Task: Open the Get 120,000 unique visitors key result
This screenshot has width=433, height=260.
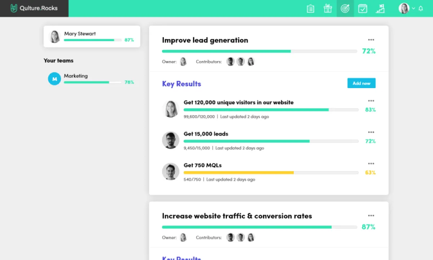Action: coord(239,103)
